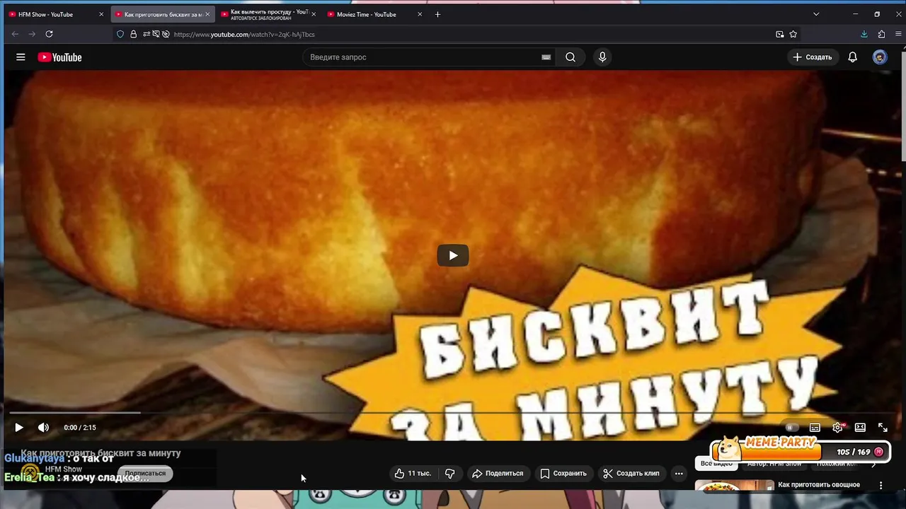906x509 pixels.
Task: Open YouTube notifications bell
Action: coord(853,57)
